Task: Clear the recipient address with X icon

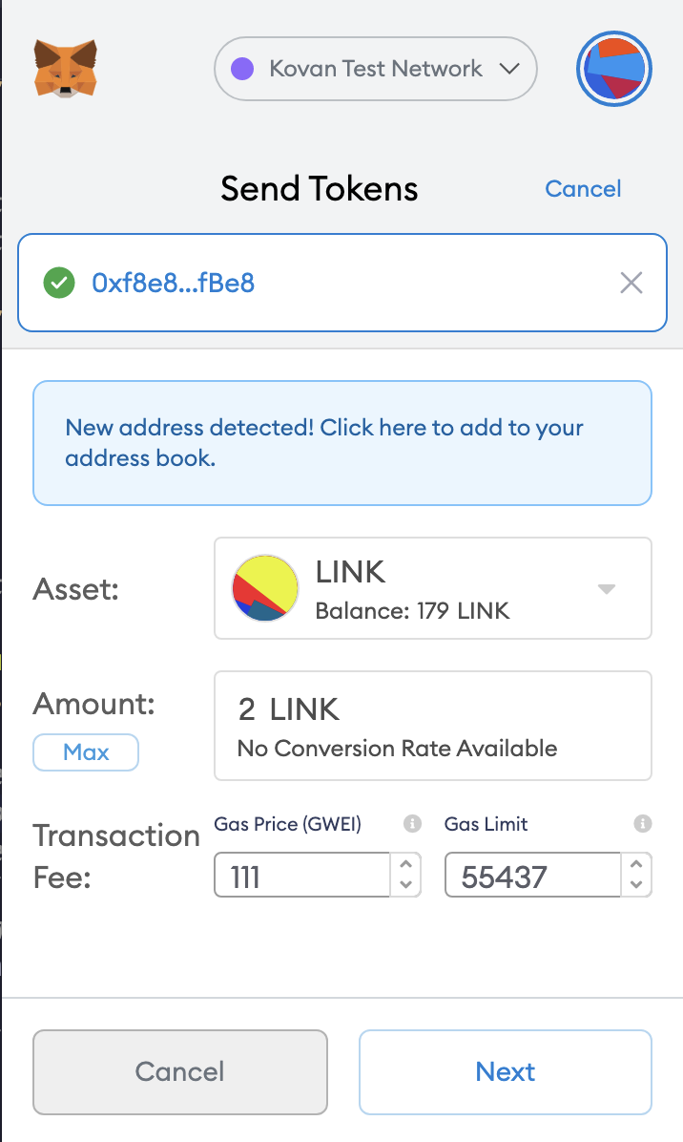Action: tap(631, 283)
